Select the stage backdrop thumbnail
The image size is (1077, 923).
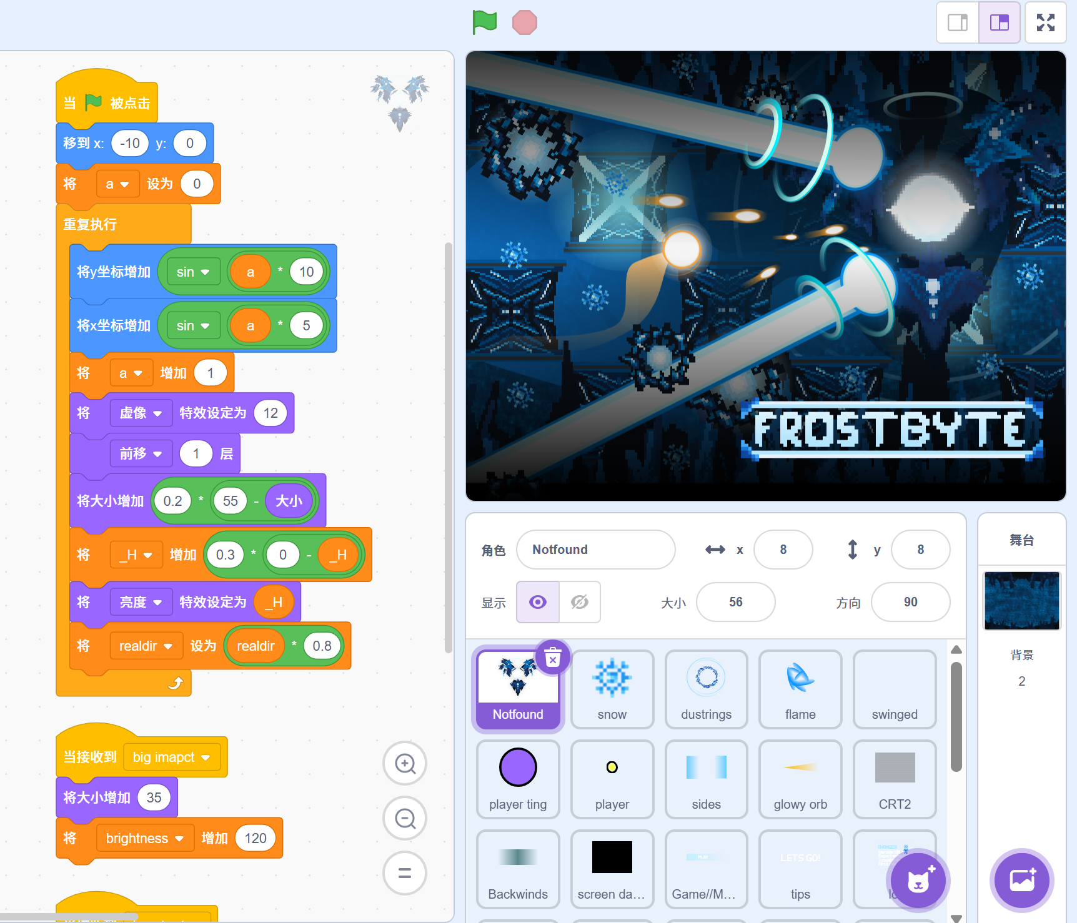point(1021,600)
